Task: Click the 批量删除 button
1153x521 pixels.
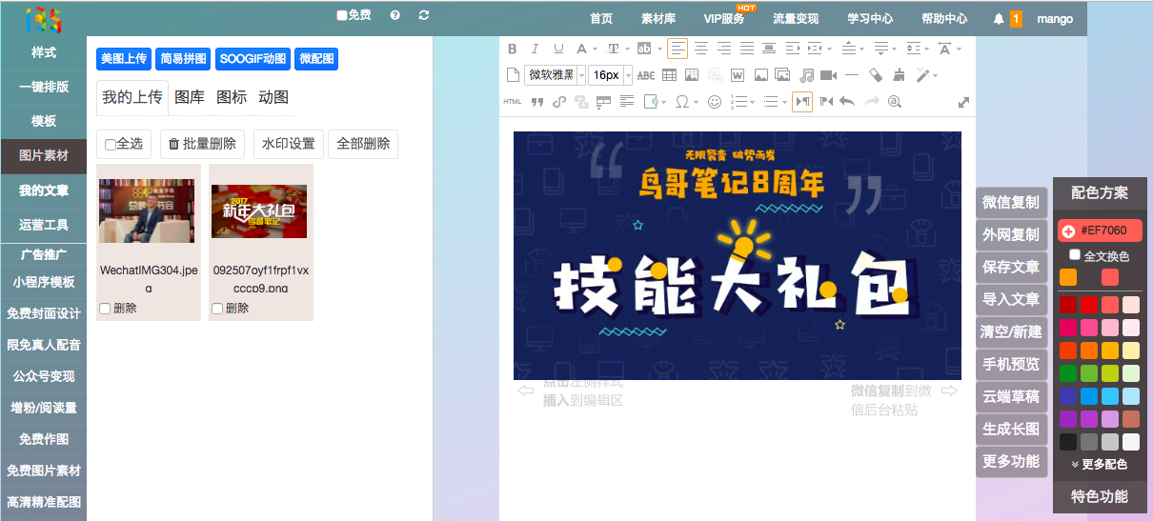Action: (x=202, y=144)
